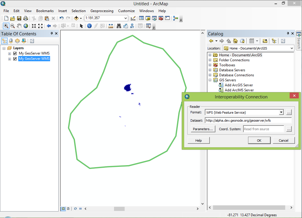Image resolution: width=302 pixels, height=218 pixels.
Task: Pause map drawing
Action: point(80,209)
